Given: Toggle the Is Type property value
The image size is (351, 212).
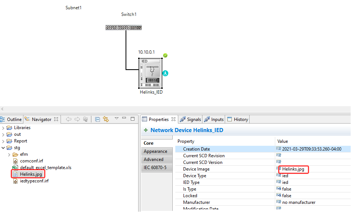Looking at the screenshot, I should [x=286, y=189].
